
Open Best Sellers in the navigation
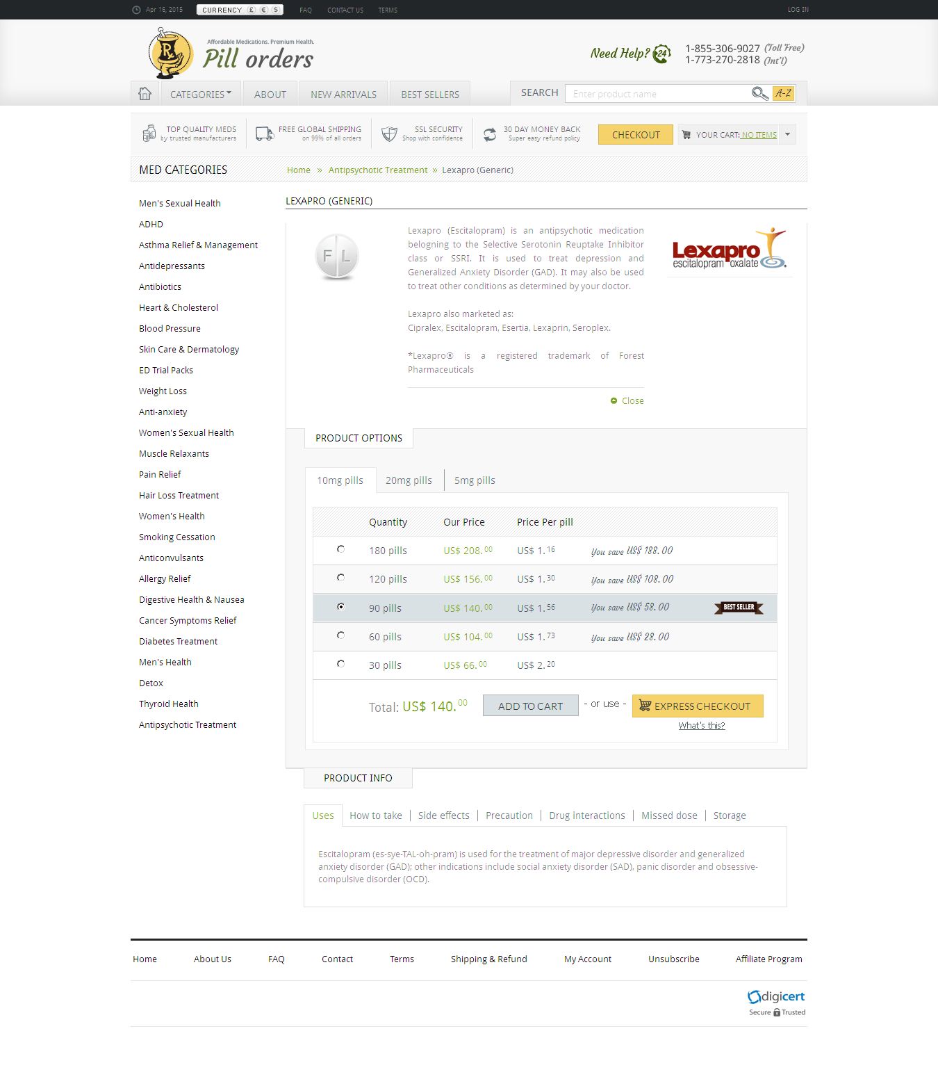tap(430, 94)
